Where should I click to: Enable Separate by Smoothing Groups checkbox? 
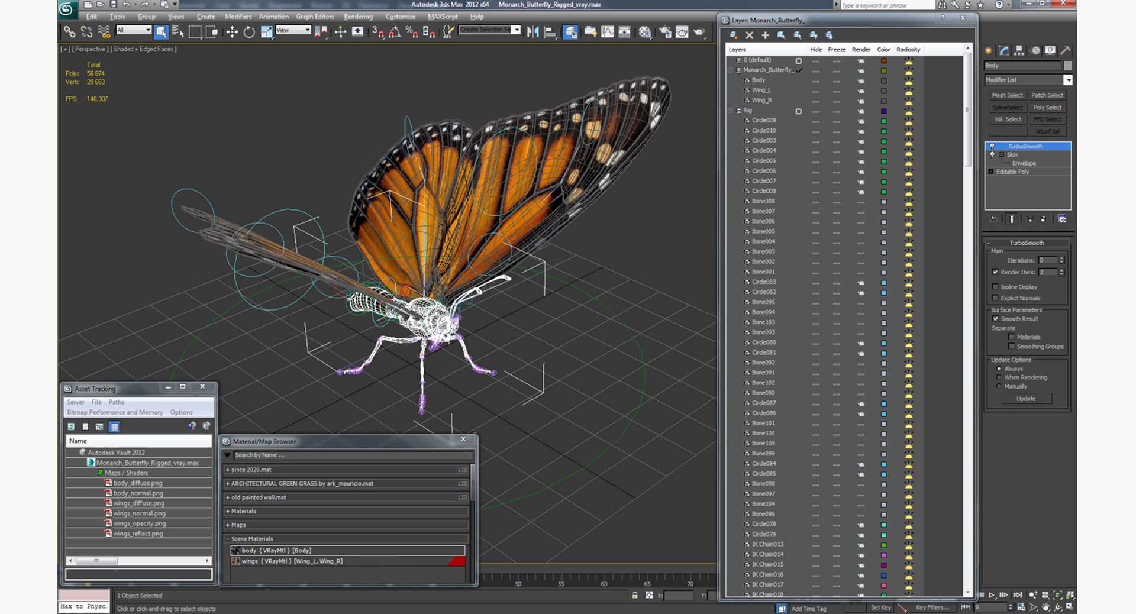coord(1011,347)
